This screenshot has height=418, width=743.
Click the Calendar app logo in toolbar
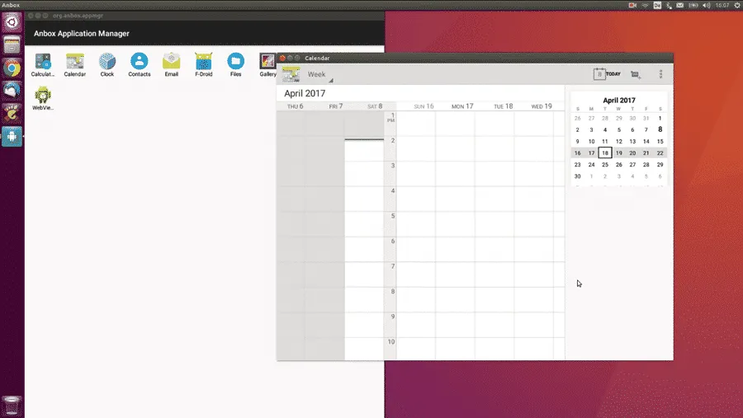point(291,74)
